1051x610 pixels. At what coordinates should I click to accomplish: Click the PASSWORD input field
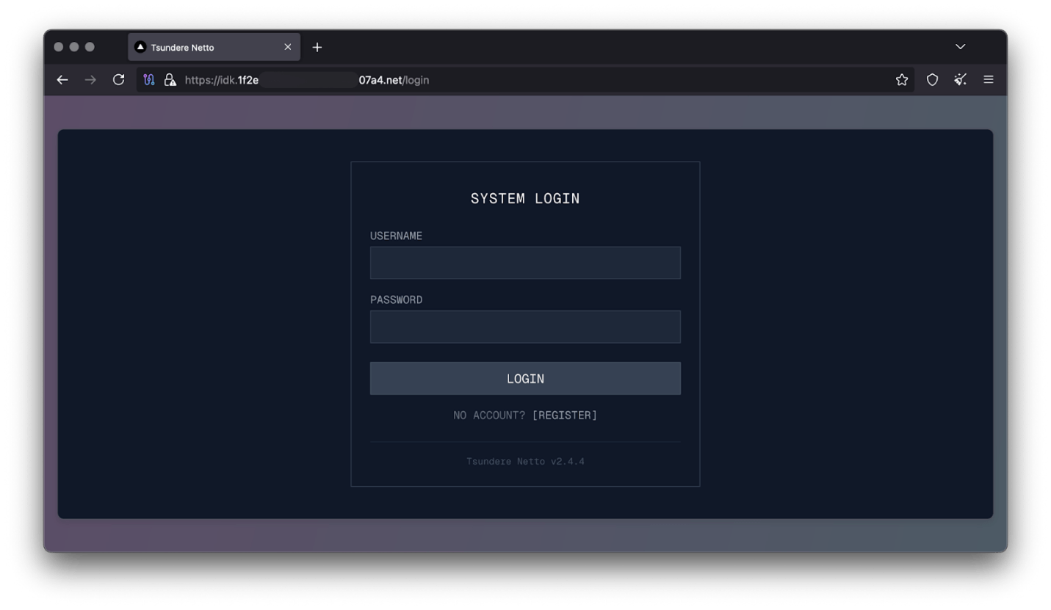point(525,326)
